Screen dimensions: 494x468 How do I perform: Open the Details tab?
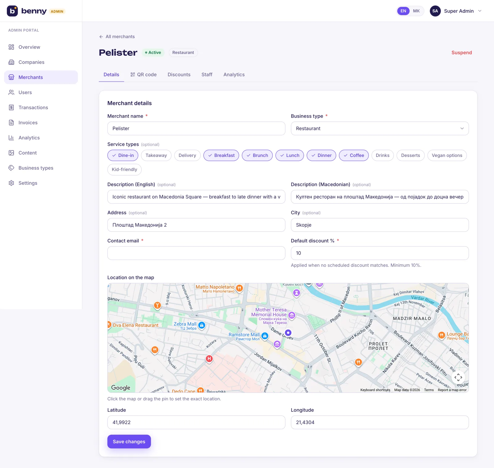pyautogui.click(x=111, y=75)
